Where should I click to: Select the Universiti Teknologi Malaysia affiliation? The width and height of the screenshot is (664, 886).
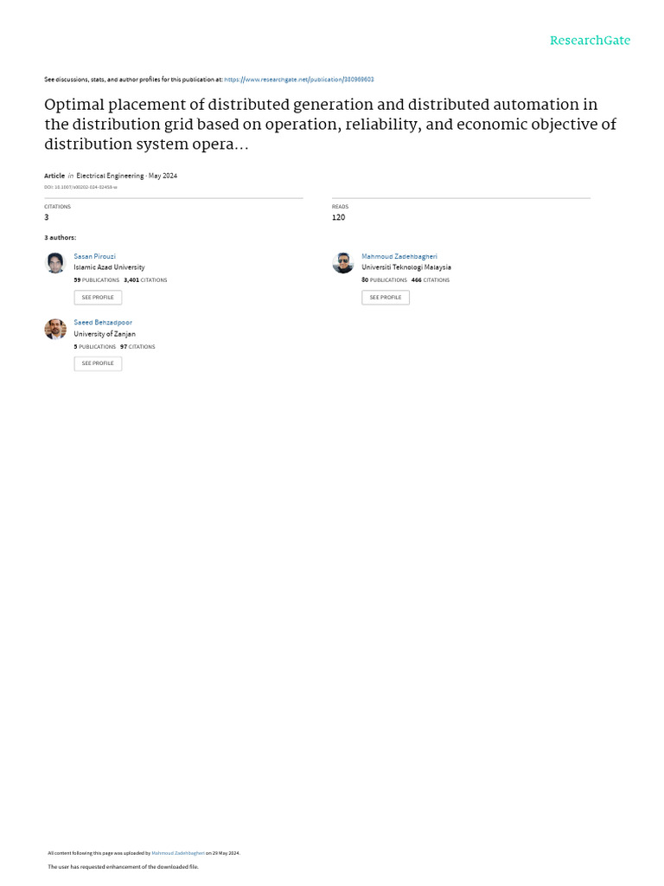(x=406, y=268)
